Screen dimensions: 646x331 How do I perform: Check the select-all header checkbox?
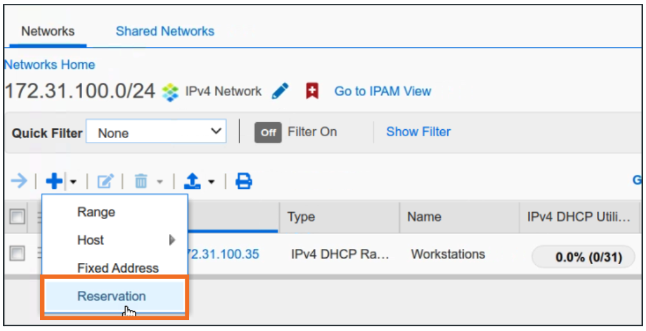click(x=17, y=217)
